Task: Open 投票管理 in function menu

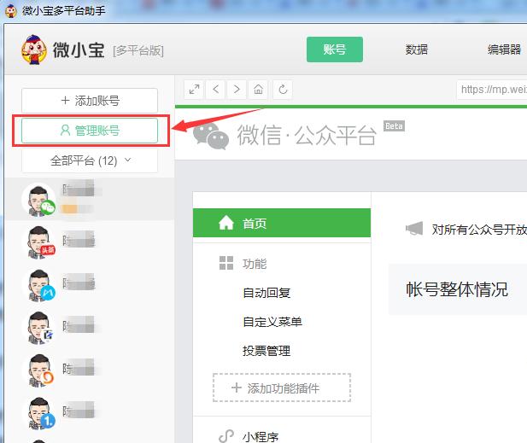Action: click(x=266, y=351)
